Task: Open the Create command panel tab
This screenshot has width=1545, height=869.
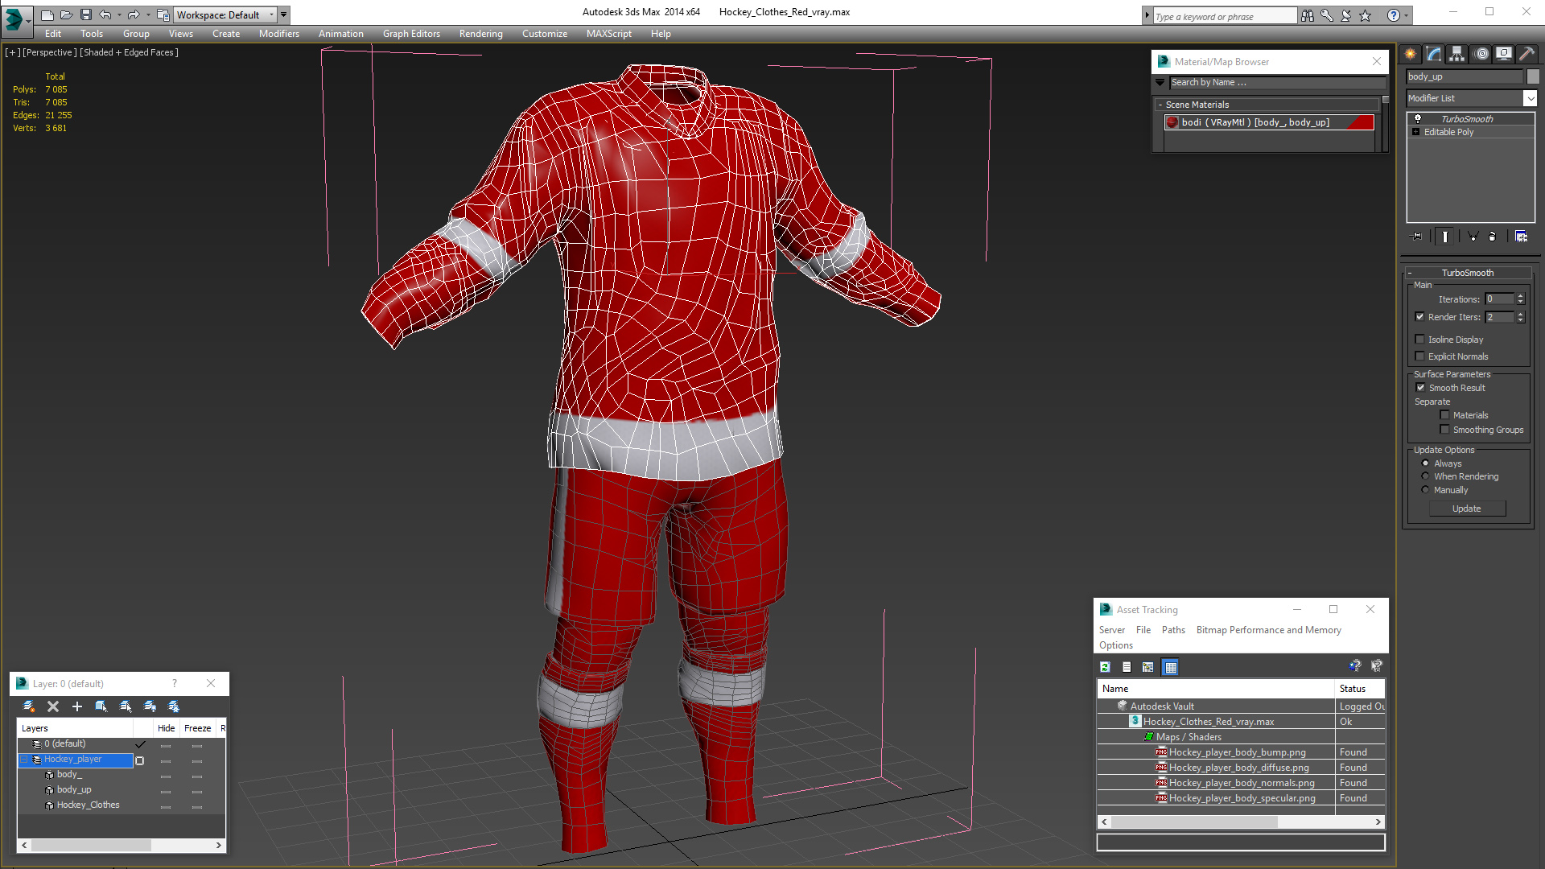Action: 1411,54
